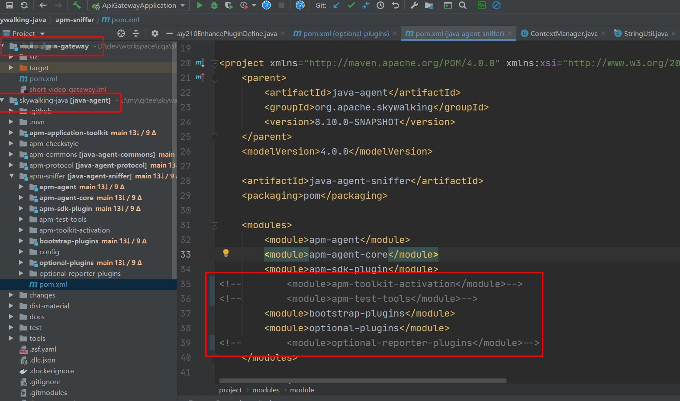
Task: Collapse all nodes in the Project panel
Action: pos(136,33)
